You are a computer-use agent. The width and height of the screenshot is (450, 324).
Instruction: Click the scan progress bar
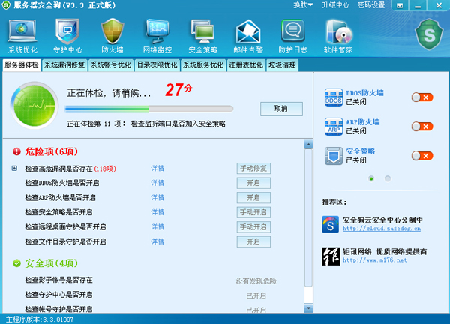pos(149,109)
